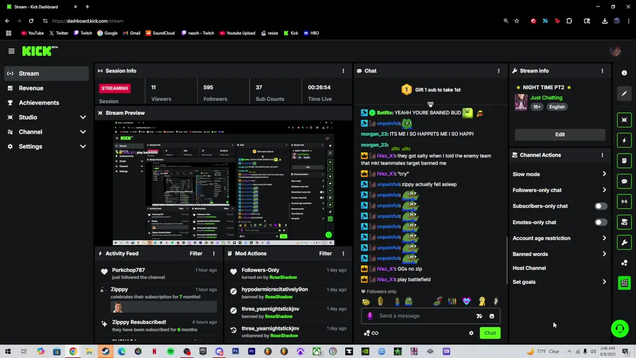The height and width of the screenshot is (358, 636).
Task: Click Filter in Activity Feed
Action: (x=196, y=254)
